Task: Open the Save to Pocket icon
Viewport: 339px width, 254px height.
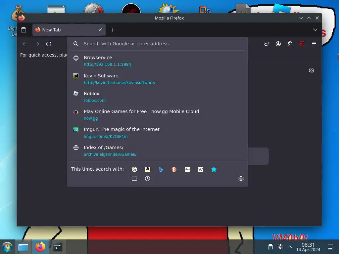Action: click(x=266, y=44)
